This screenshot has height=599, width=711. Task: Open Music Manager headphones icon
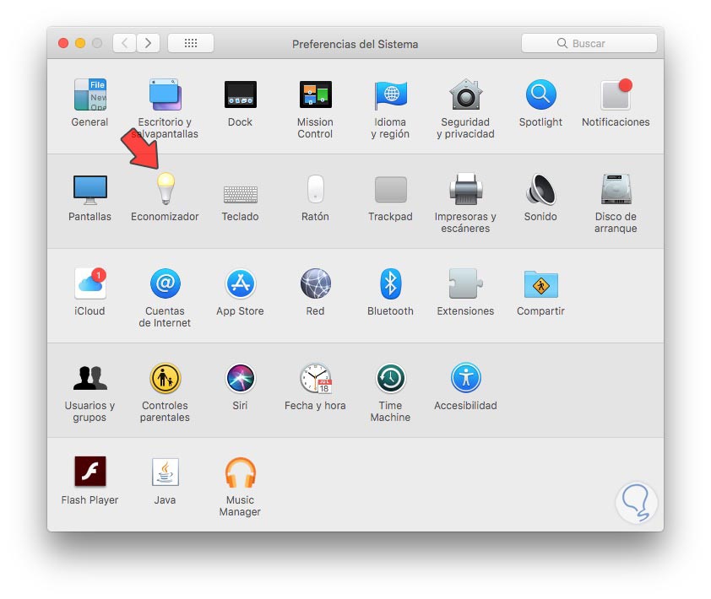click(x=241, y=472)
